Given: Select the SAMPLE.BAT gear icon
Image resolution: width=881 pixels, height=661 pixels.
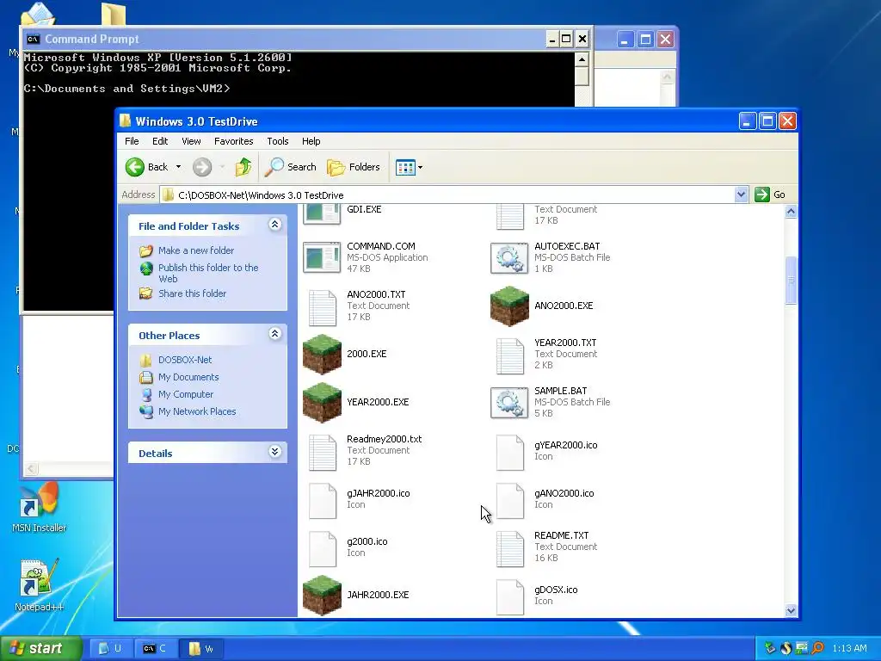Looking at the screenshot, I should click(x=509, y=403).
